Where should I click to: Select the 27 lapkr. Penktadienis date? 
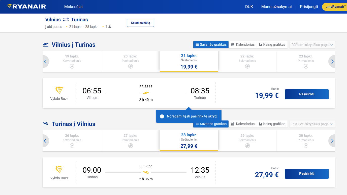pos(130,141)
